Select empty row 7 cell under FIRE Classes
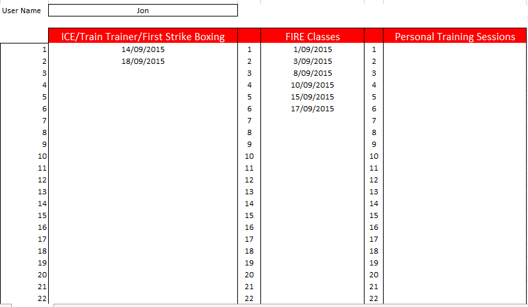The height and width of the screenshot is (307, 528). tap(312, 121)
